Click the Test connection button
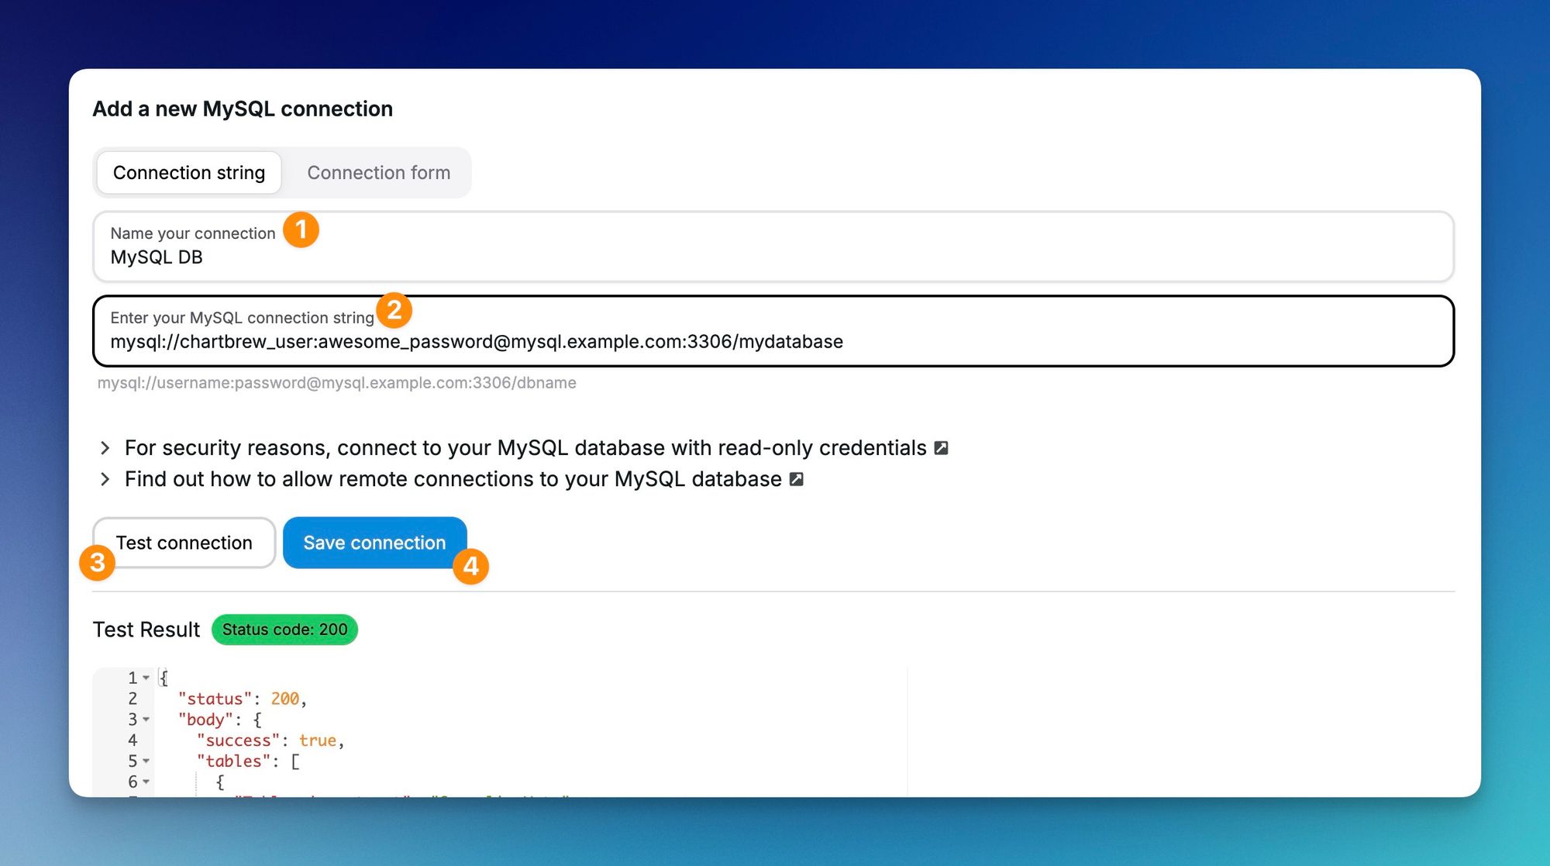The width and height of the screenshot is (1550, 866). (184, 543)
